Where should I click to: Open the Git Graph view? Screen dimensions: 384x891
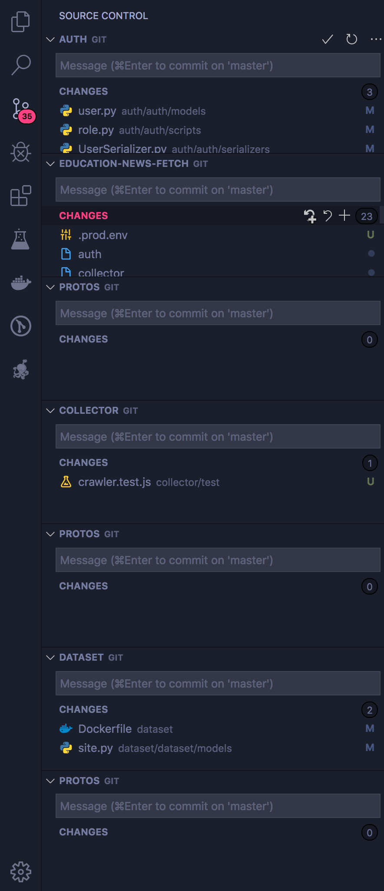coord(20,326)
